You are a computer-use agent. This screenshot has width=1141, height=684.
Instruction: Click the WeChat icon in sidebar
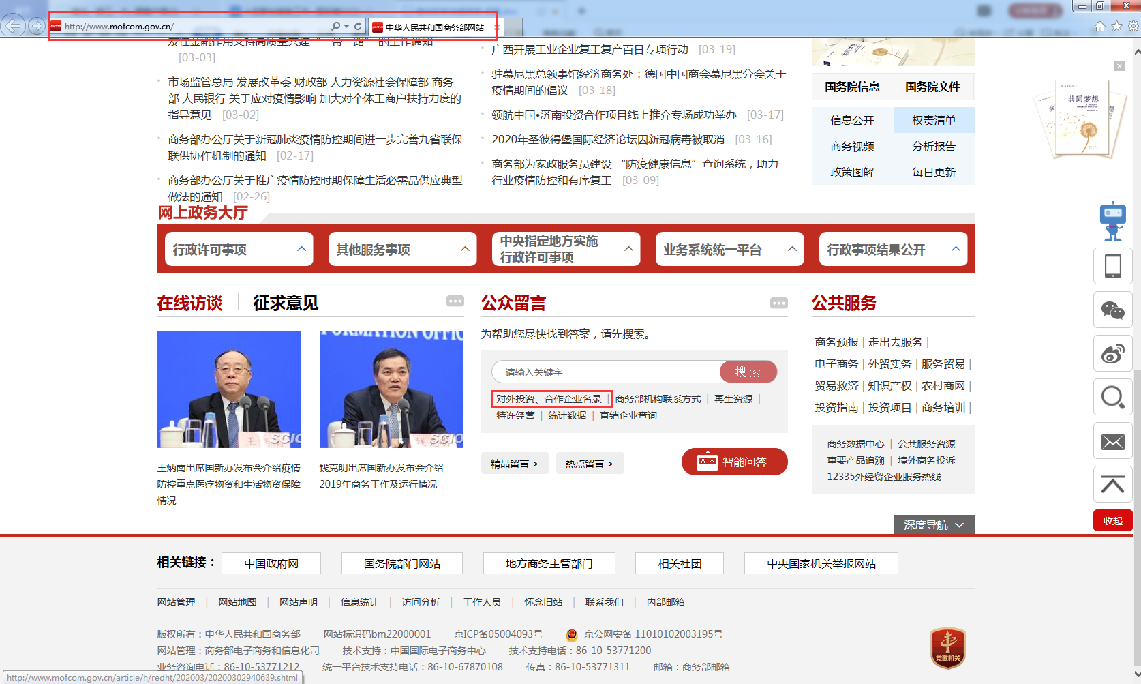1112,310
